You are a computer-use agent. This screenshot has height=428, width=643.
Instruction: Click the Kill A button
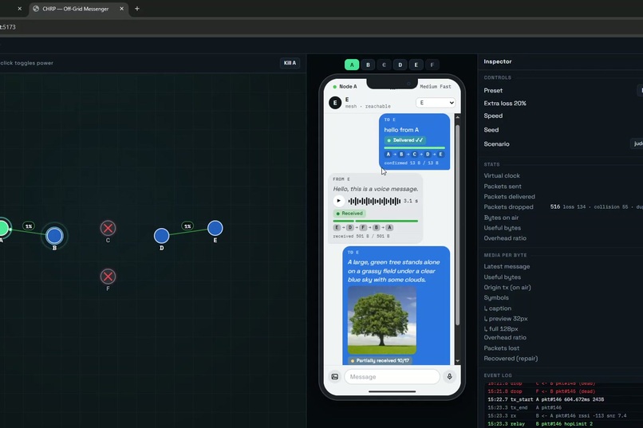click(290, 63)
